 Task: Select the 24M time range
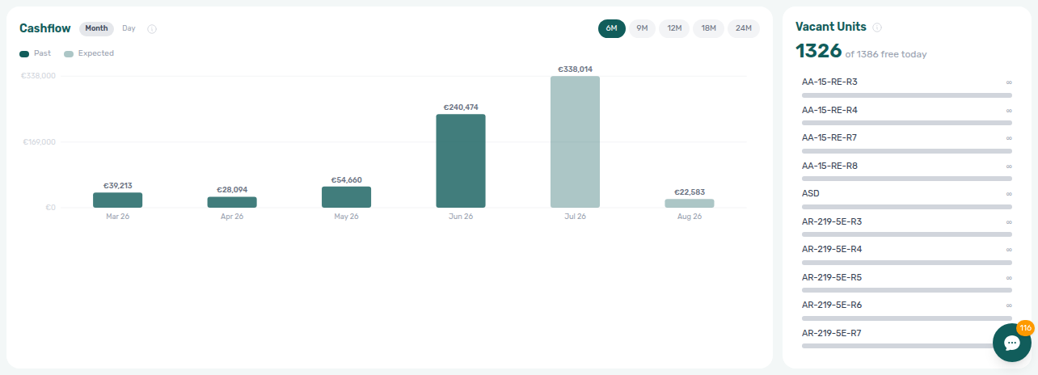(x=744, y=28)
